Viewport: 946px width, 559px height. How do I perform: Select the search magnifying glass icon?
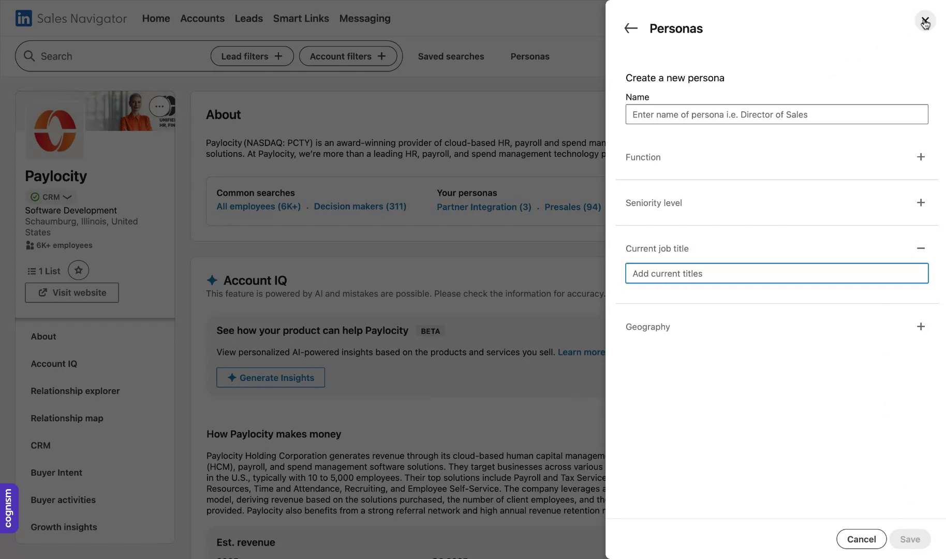pyautogui.click(x=29, y=56)
